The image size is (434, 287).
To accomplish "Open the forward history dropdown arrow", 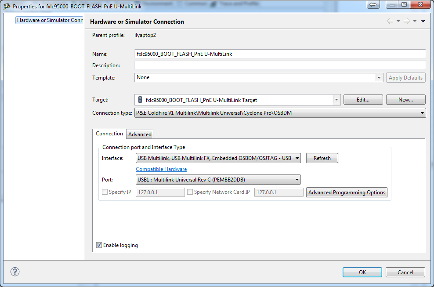I will click(x=415, y=22).
